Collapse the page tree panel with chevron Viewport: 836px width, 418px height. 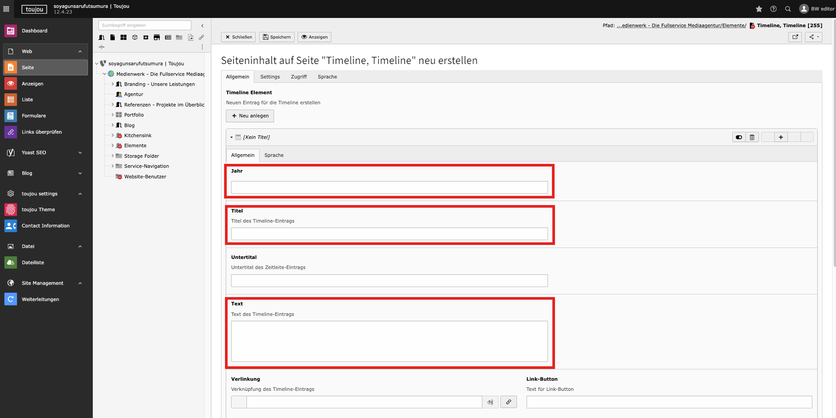(202, 25)
